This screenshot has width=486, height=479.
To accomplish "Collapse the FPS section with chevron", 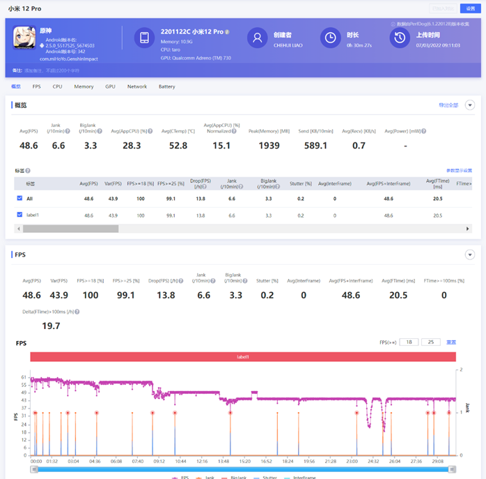I will tap(470, 255).
